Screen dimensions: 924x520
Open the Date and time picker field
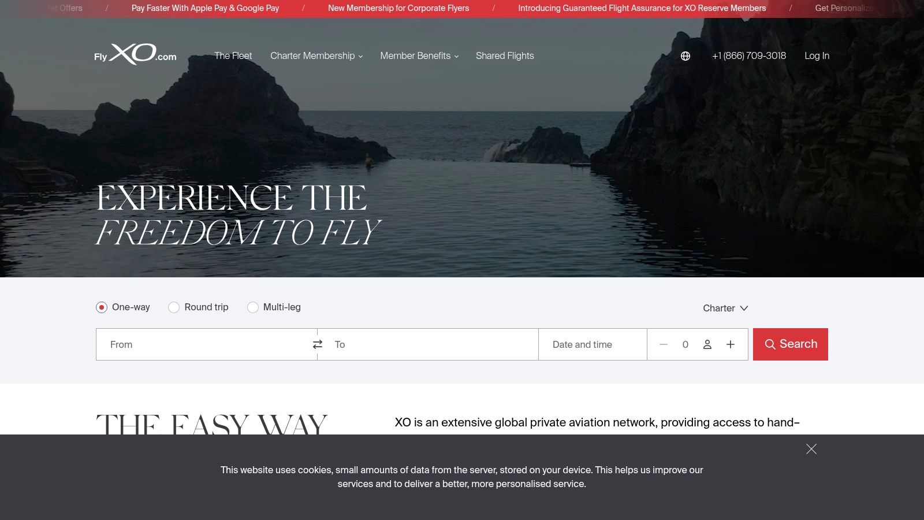[593, 344]
